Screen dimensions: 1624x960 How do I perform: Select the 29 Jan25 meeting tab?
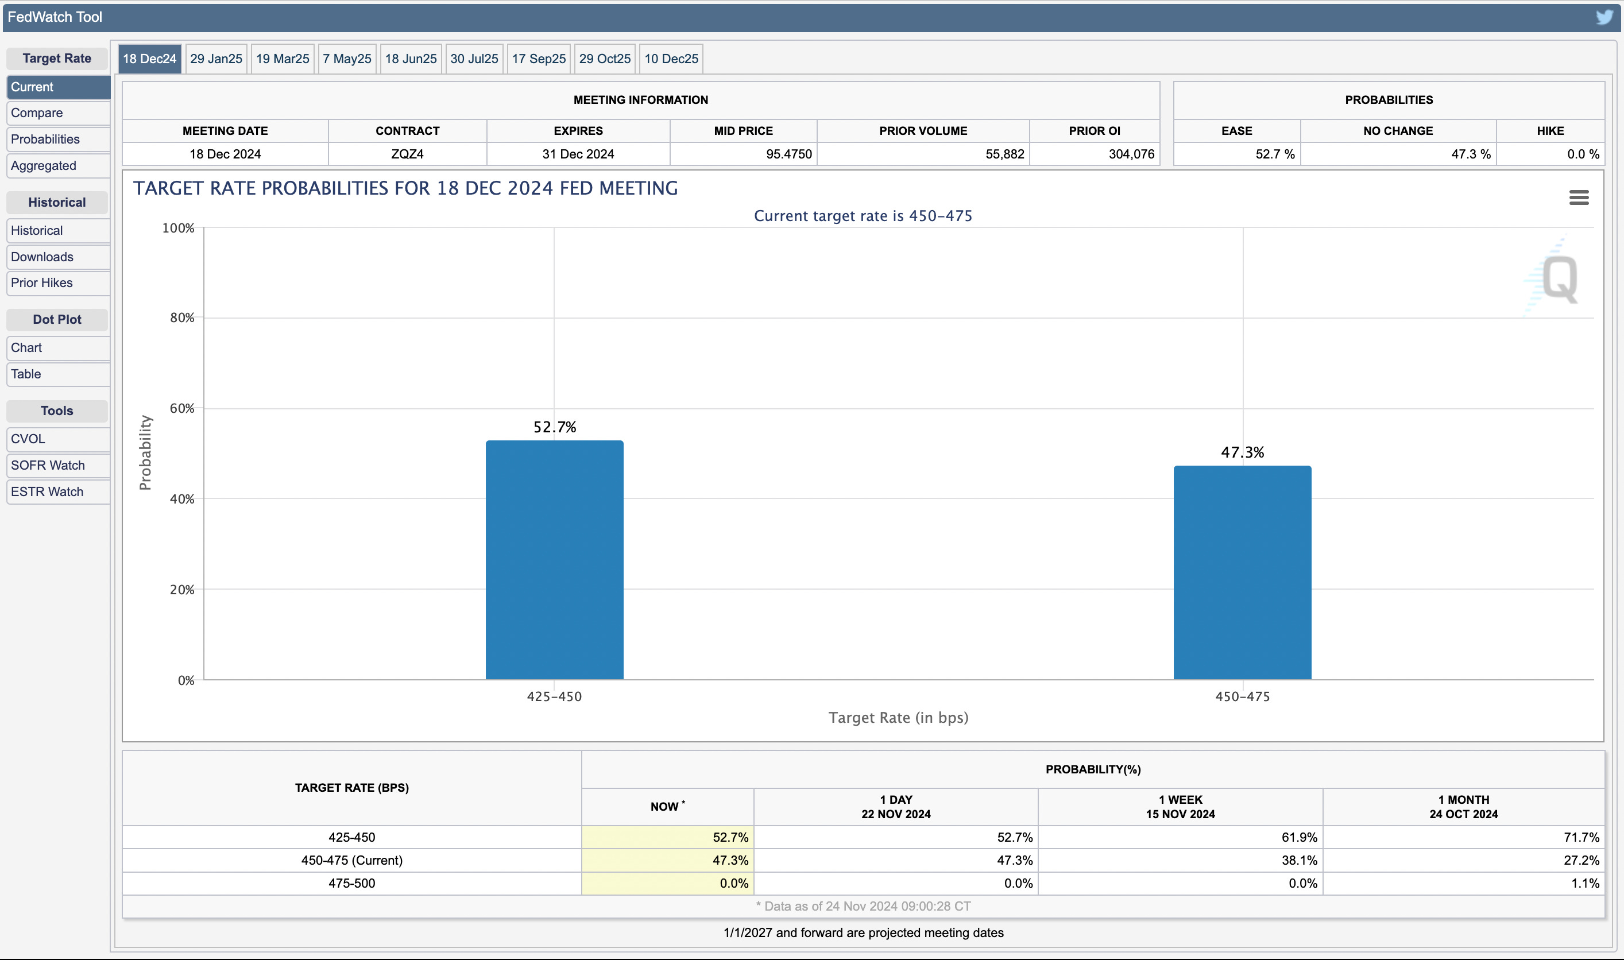[216, 59]
